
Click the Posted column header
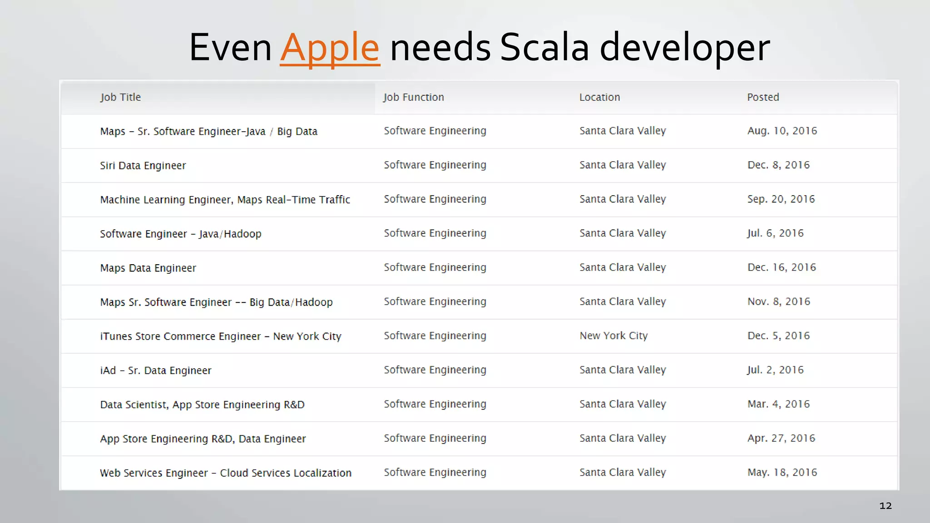(x=763, y=97)
